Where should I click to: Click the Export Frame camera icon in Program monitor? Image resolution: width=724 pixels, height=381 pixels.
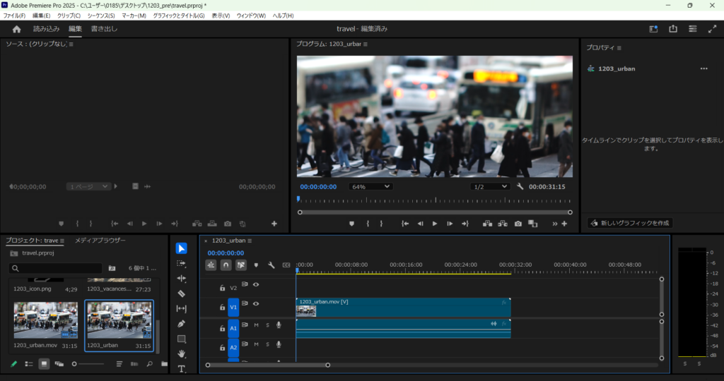click(518, 224)
